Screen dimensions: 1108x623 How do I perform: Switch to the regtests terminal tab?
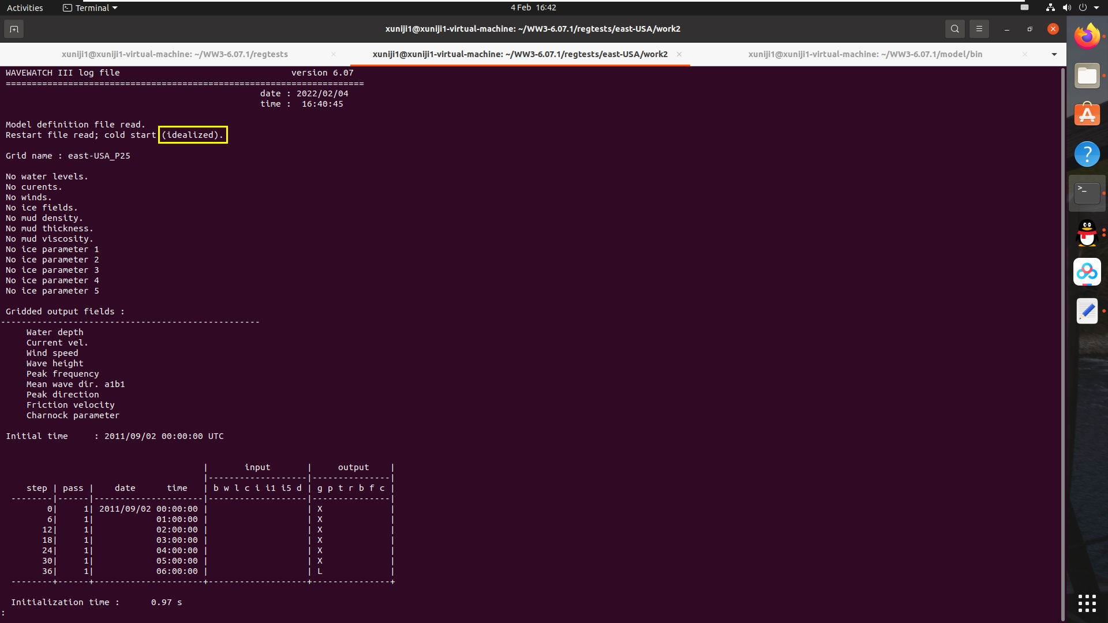[174, 54]
